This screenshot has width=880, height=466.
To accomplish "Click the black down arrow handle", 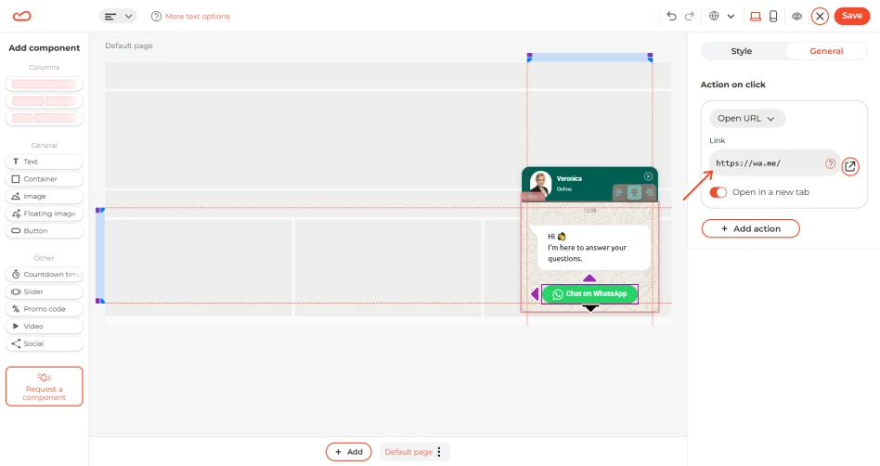I will (590, 308).
